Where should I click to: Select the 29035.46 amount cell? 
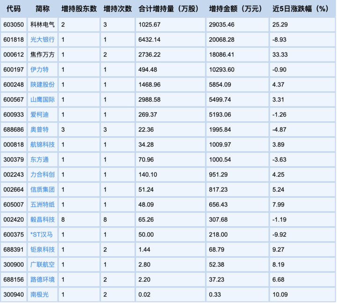(x=237, y=24)
